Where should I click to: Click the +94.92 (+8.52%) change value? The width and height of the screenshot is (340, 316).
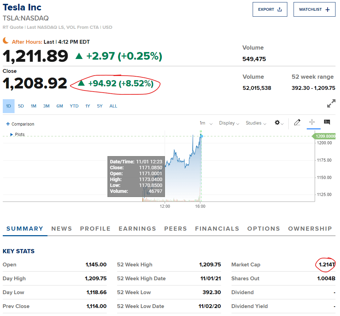[x=121, y=84]
